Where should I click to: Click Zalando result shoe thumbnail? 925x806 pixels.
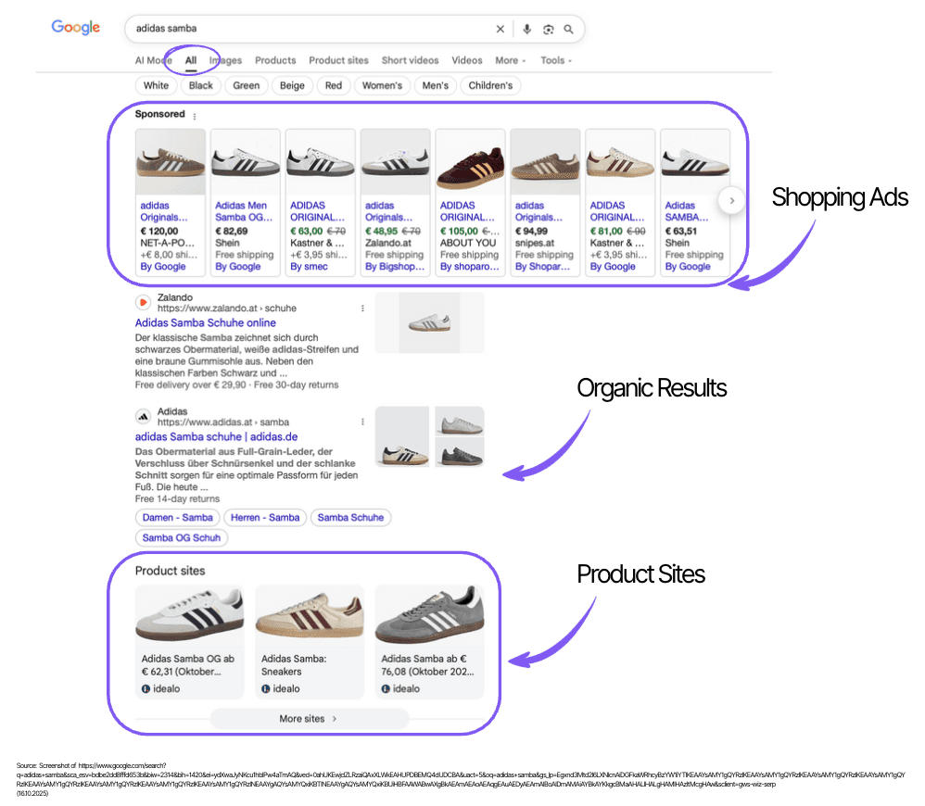(429, 322)
